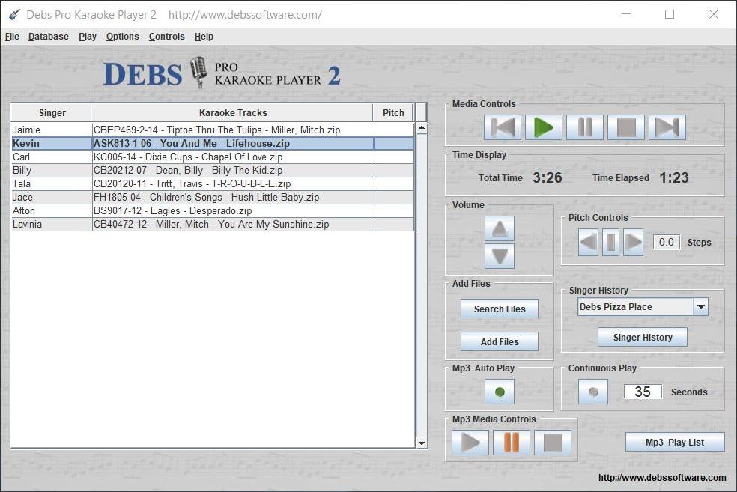Click the Search Files button

pos(500,309)
